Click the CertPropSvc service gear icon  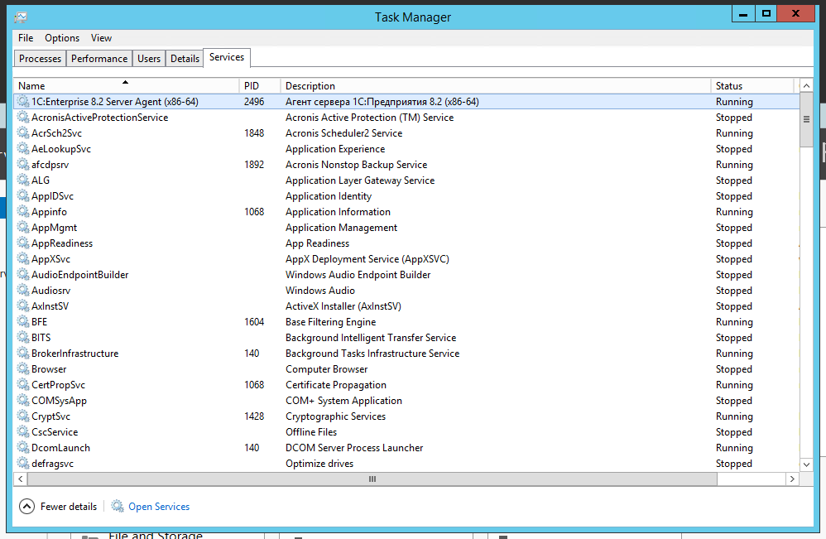click(x=22, y=385)
